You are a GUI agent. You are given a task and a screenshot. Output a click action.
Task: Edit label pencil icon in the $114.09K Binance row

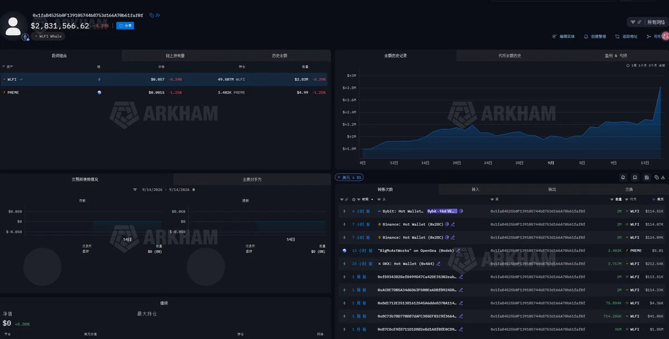coord(453,238)
